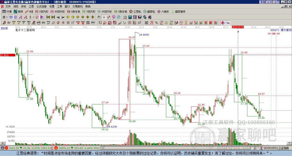
Task: Click the 24.8000 high price label
Action: (144, 34)
